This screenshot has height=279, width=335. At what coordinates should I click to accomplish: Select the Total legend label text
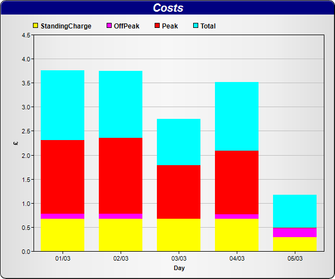point(208,26)
